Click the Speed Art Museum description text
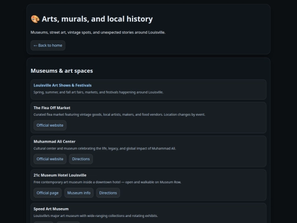The height and width of the screenshot is (223, 297). point(96,216)
